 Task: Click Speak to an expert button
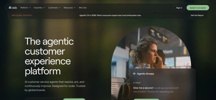tap(198, 8)
